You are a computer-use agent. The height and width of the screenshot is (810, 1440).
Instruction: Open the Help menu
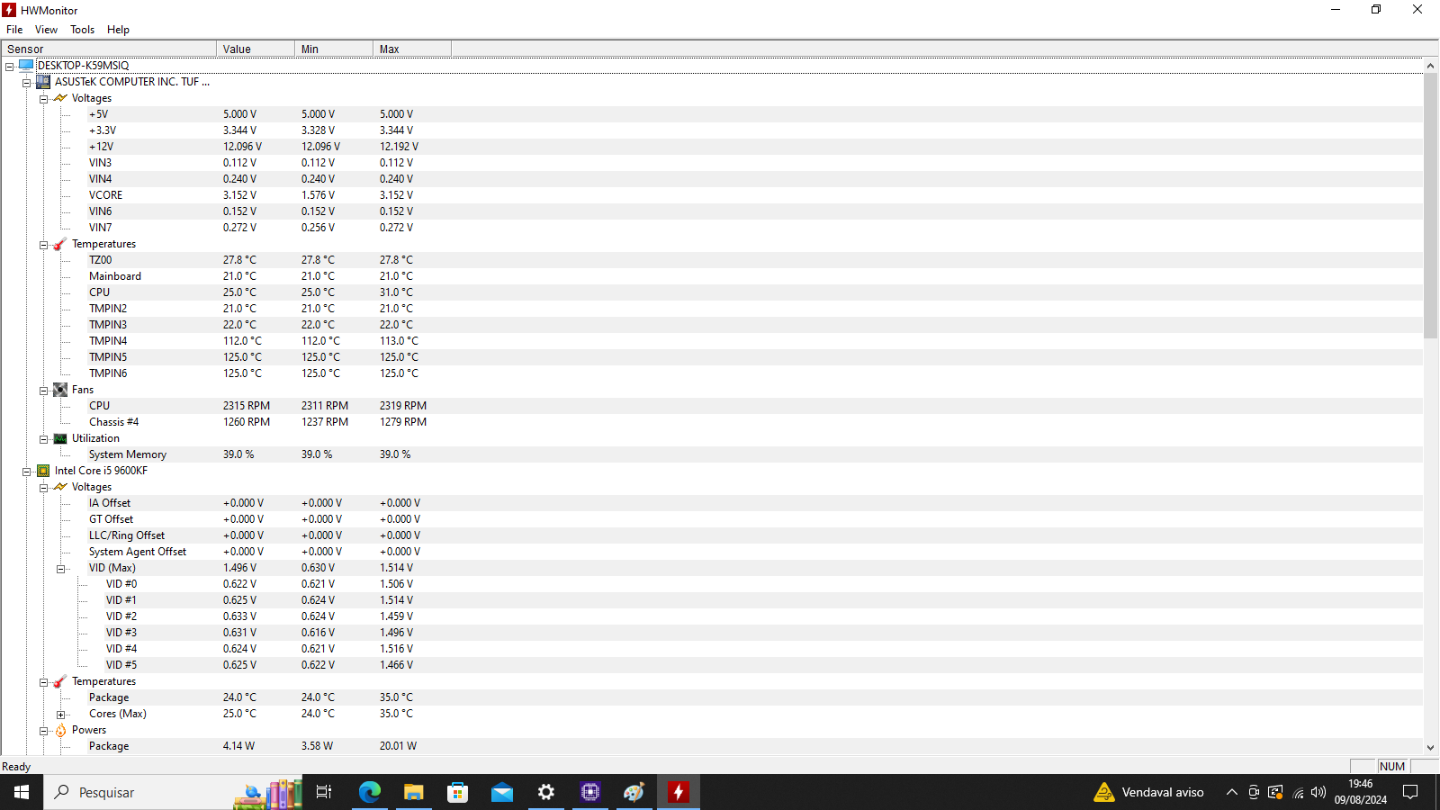(x=118, y=30)
